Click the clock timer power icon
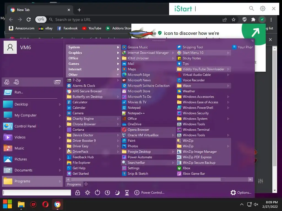This screenshot has width=282, height=211. [x=107, y=193]
